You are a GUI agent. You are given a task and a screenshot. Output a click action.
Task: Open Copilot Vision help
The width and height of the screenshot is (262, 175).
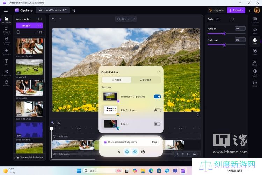point(159,72)
